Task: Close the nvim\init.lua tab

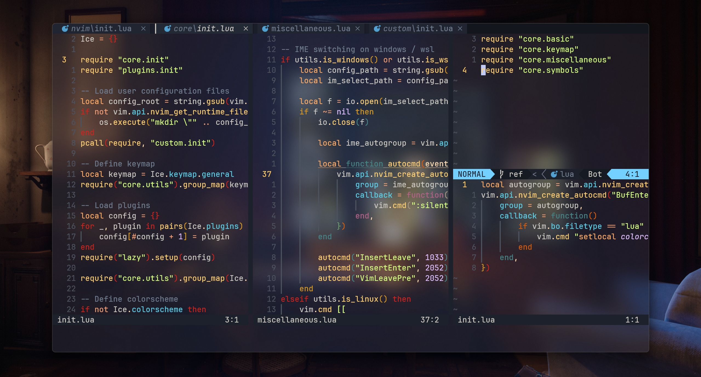Action: click(143, 29)
